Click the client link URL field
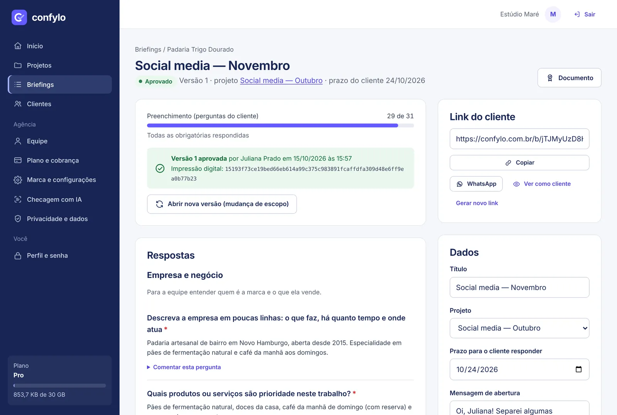The width and height of the screenshot is (617, 415). 519,139
